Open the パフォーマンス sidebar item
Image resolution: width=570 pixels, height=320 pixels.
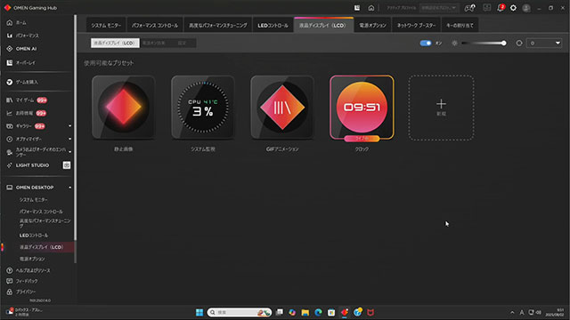click(22, 36)
